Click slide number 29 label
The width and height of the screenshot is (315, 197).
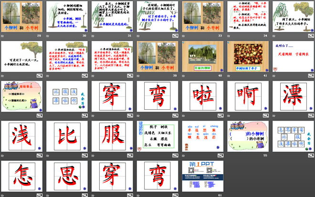click(39, 36)
